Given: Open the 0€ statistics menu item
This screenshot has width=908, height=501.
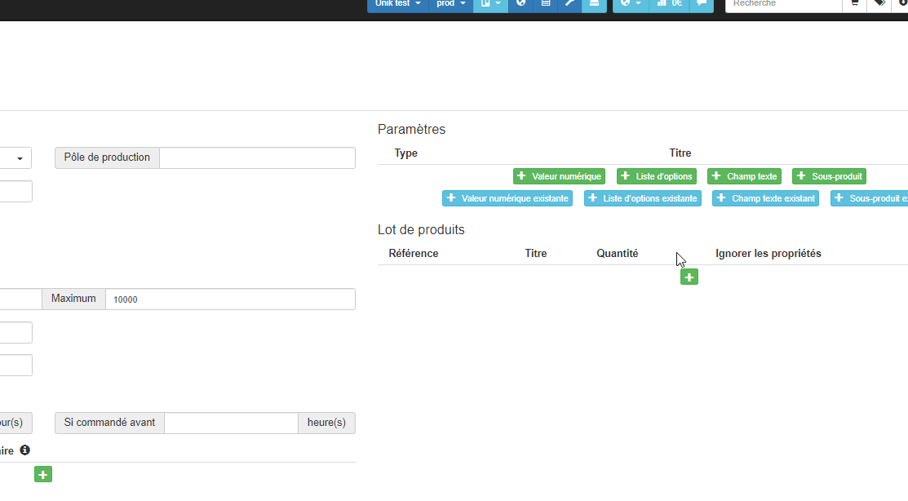Looking at the screenshot, I should click(670, 4).
